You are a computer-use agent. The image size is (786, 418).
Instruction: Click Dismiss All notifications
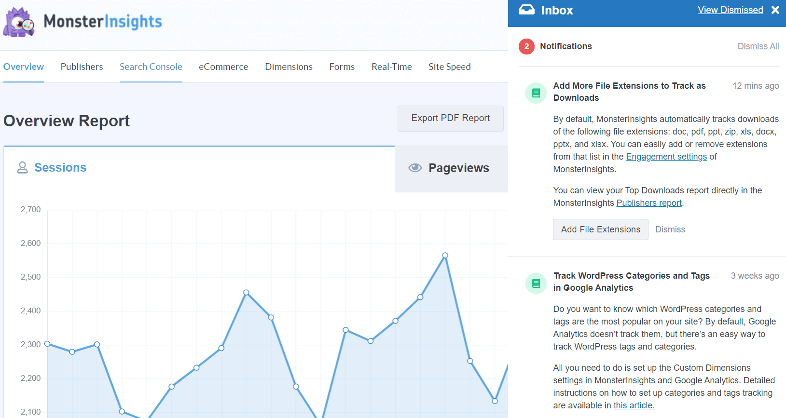[758, 46]
